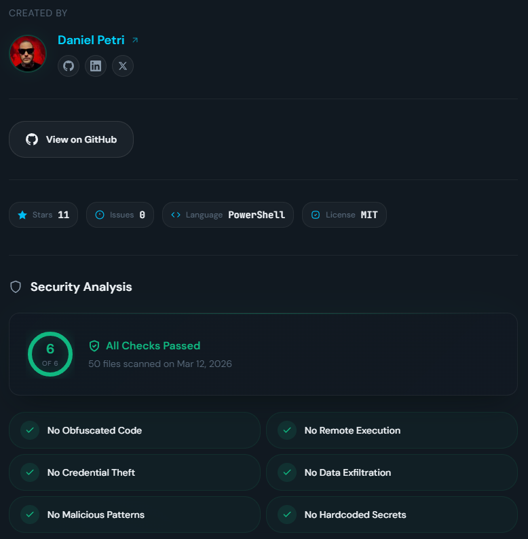The image size is (528, 539).
Task: Click the CREATED BY heading text
Action: pyautogui.click(x=38, y=13)
